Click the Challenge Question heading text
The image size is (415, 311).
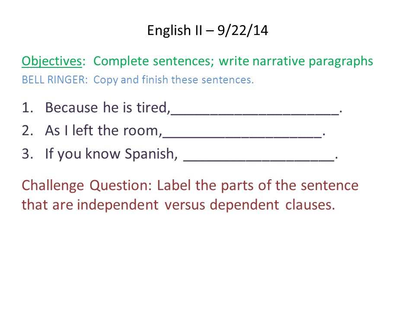(87, 185)
